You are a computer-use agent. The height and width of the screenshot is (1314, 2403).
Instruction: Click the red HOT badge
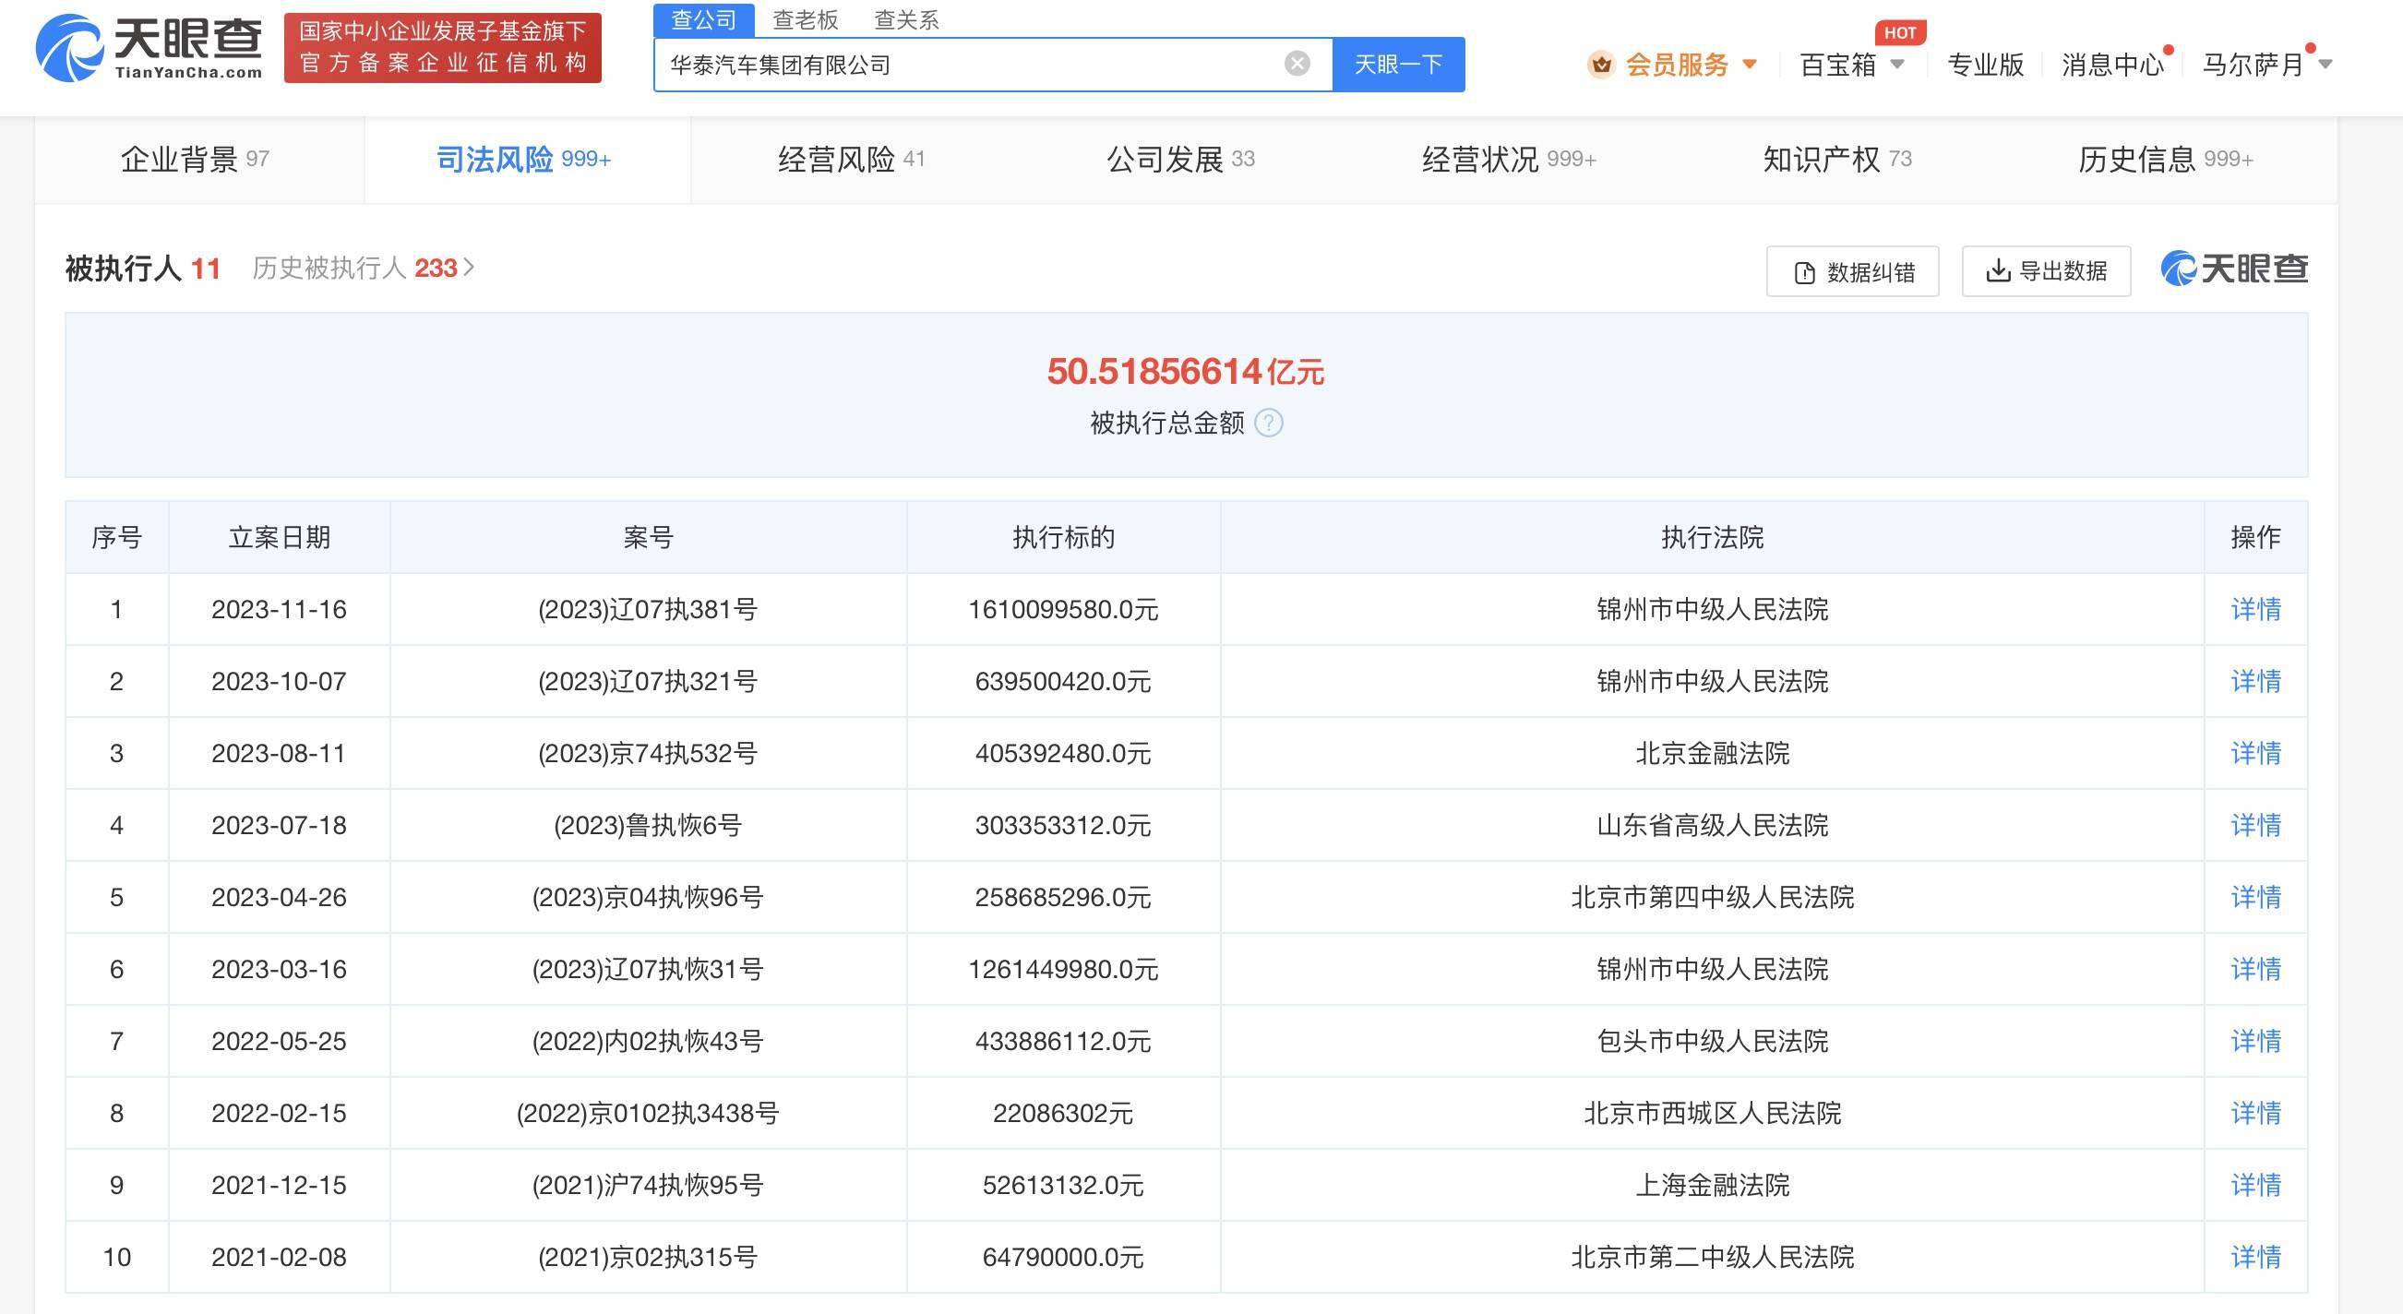pos(1899,32)
